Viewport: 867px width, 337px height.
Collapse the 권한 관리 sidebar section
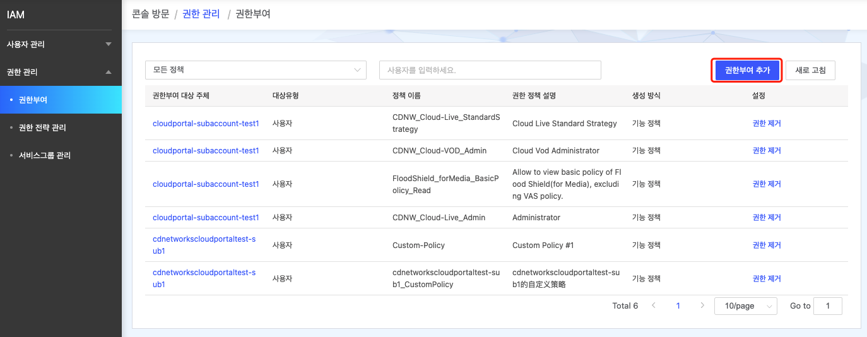[x=60, y=72]
